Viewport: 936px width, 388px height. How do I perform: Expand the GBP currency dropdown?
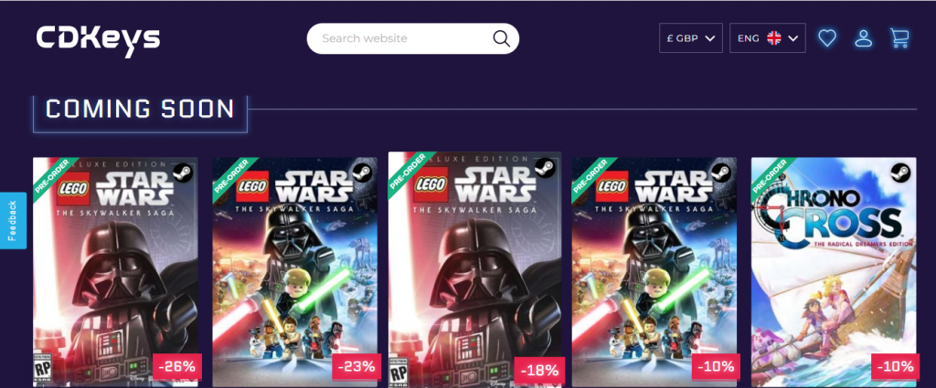pyautogui.click(x=691, y=38)
